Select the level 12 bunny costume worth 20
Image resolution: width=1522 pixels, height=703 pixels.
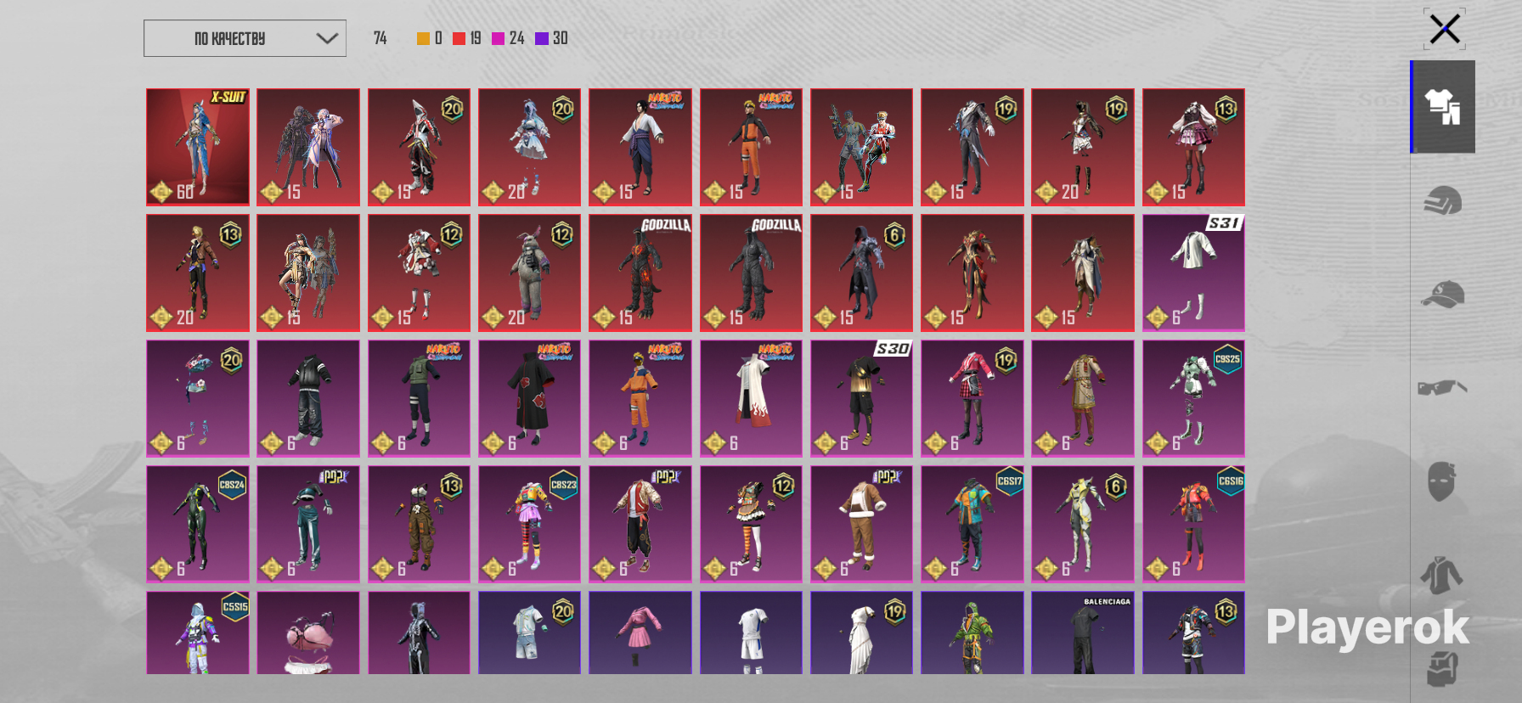pos(530,273)
